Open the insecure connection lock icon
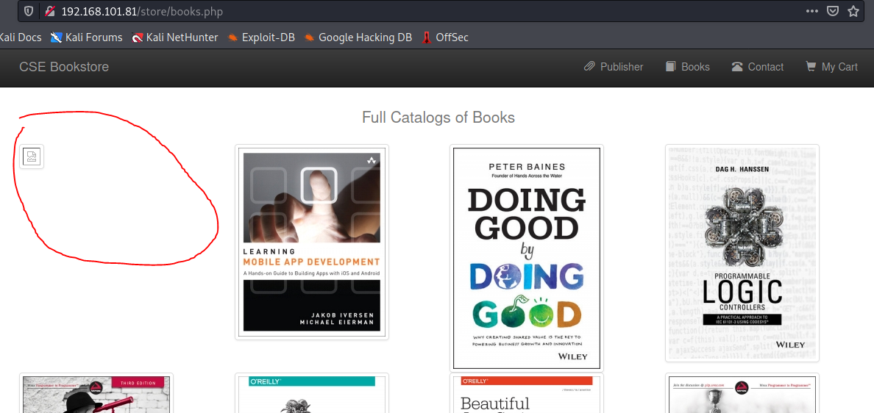The image size is (874, 413). [49, 11]
